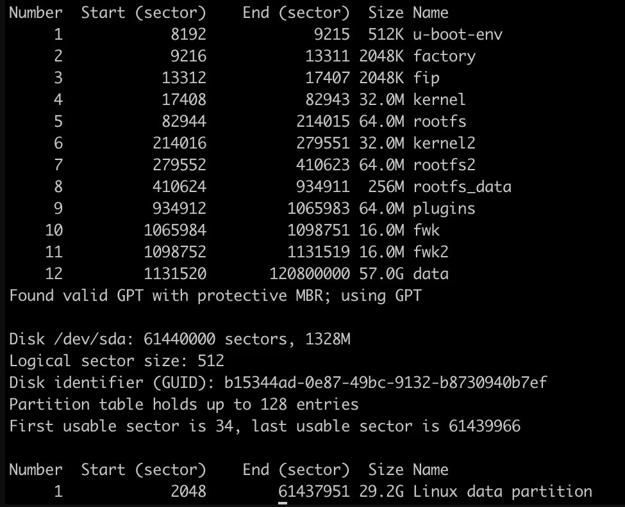Click the "Partition table holds up to 128 entries" line
Image resolution: width=625 pixels, height=507 pixels.
click(184, 405)
